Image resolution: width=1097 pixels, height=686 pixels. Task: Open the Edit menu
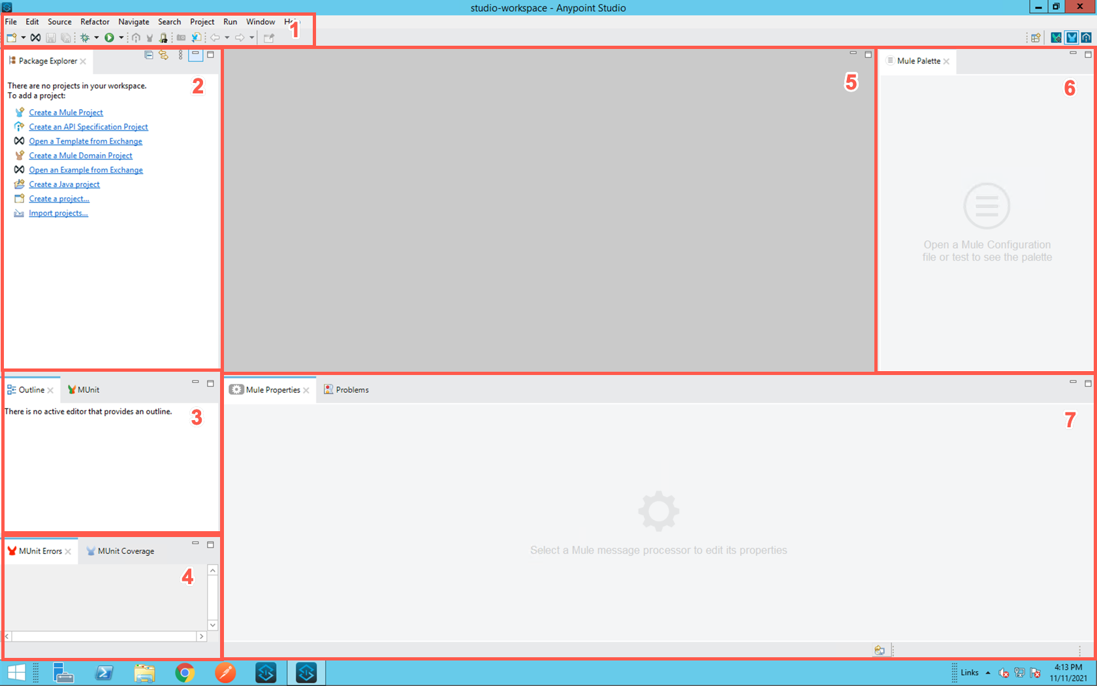click(x=32, y=22)
